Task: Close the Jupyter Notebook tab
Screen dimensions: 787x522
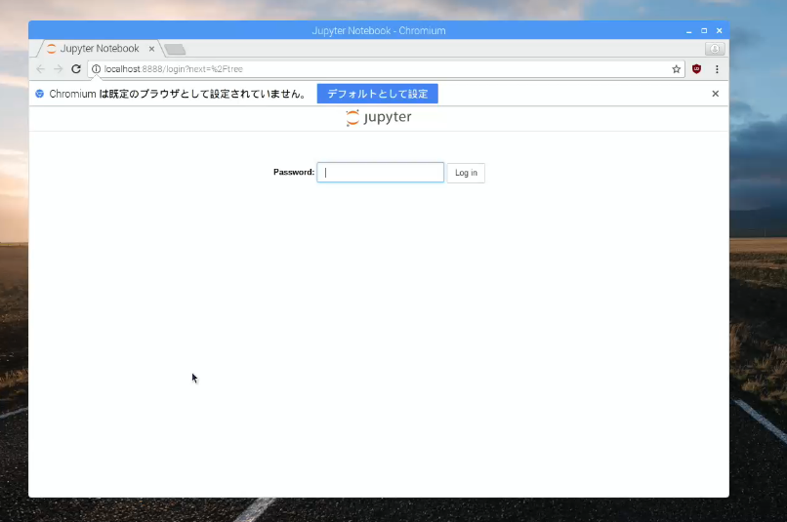Action: (151, 49)
